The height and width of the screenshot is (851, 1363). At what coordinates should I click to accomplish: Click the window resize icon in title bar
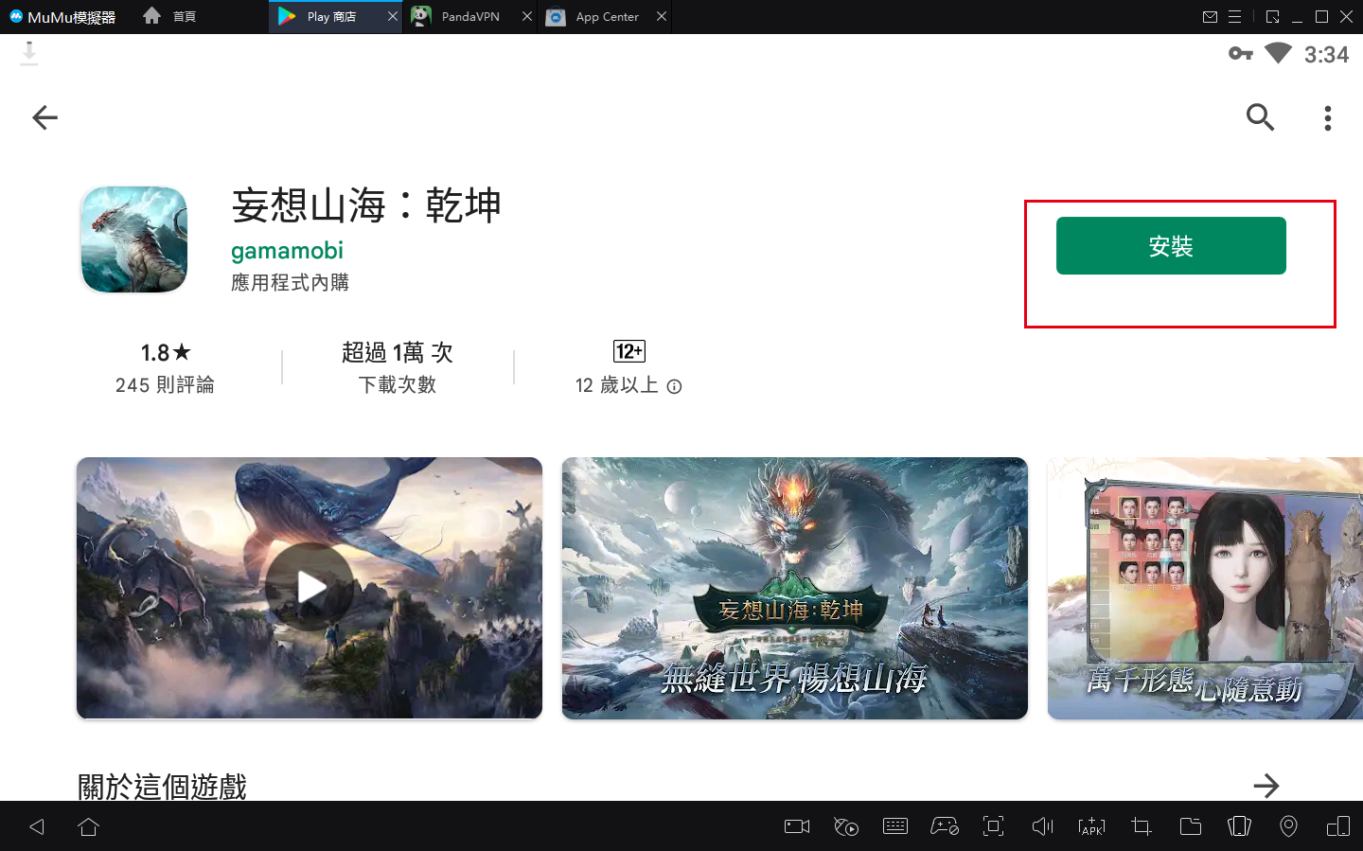[1272, 17]
